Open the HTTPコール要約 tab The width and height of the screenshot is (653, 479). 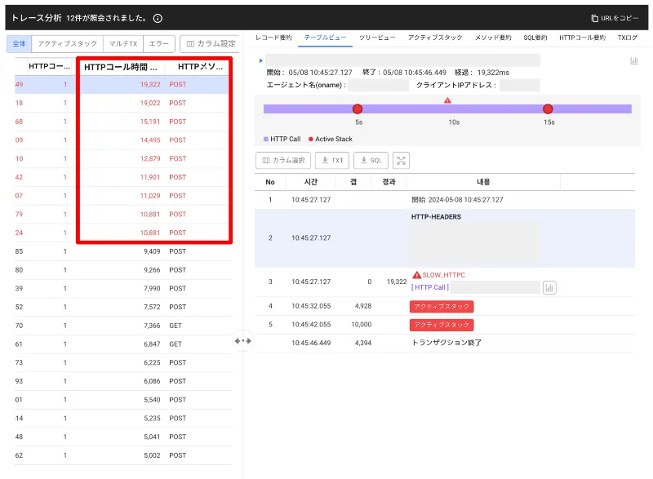[582, 38]
